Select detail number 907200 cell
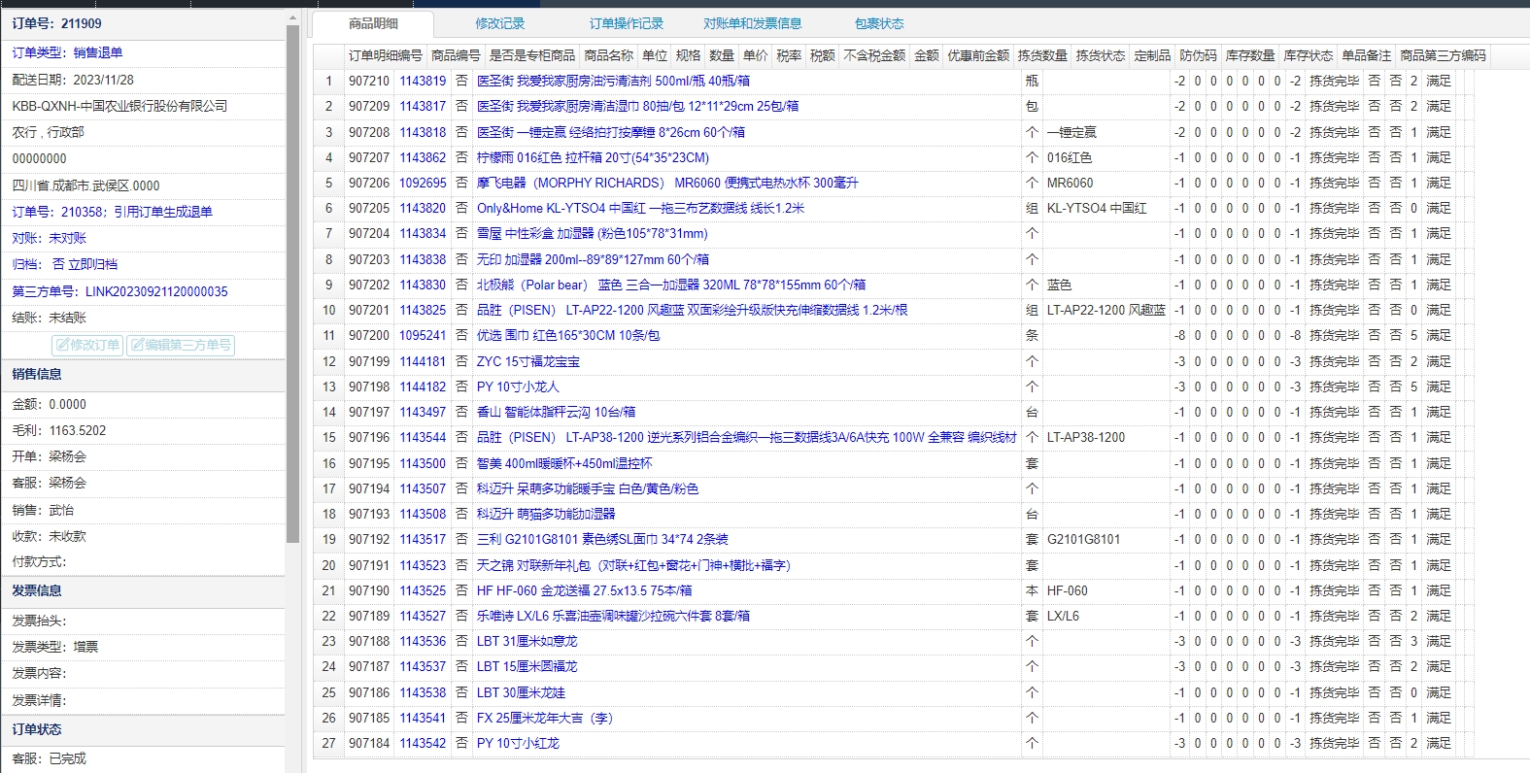Viewport: 1530px width, 773px height. pyautogui.click(x=369, y=335)
